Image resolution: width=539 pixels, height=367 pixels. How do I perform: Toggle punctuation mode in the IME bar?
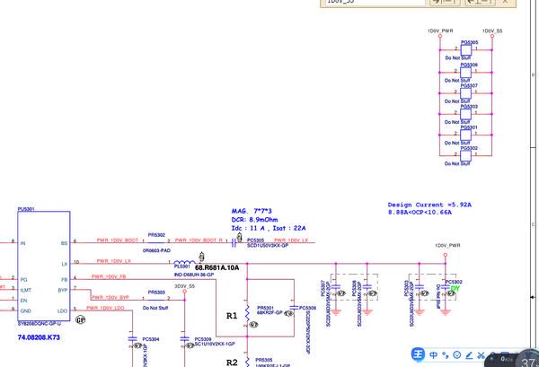[x=446, y=355]
